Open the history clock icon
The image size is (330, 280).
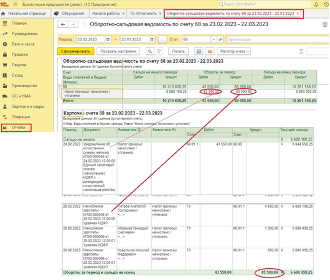[x=326, y=4]
